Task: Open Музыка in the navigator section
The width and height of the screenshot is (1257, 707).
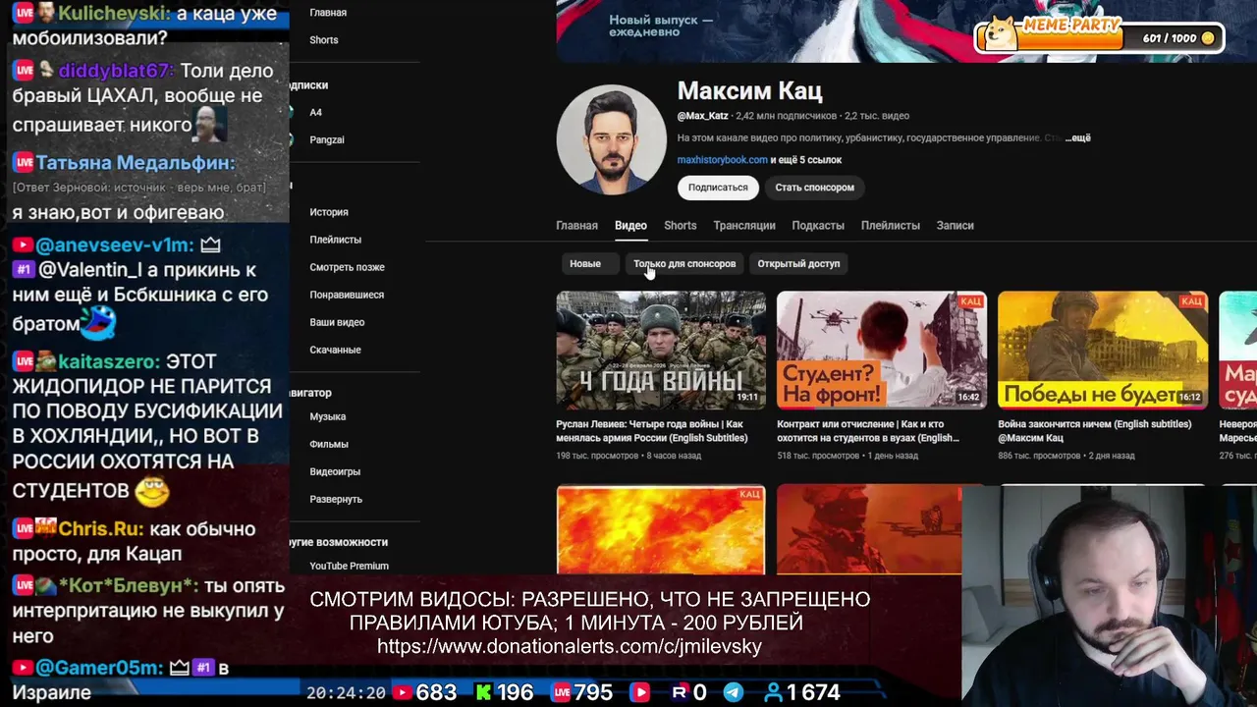Action: click(328, 416)
